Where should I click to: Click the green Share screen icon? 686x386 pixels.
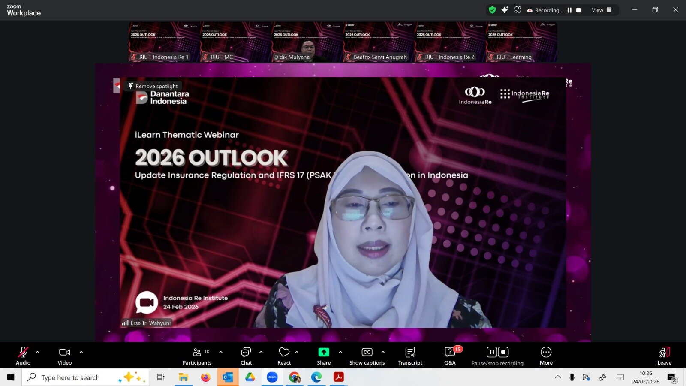(324, 353)
